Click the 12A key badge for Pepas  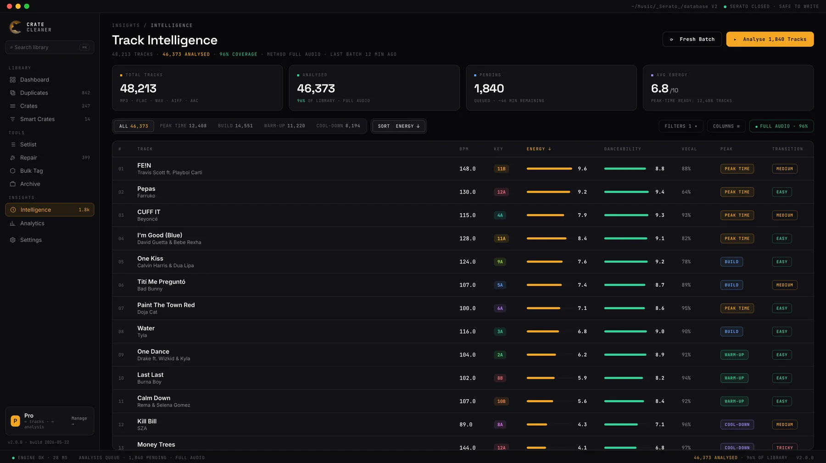point(501,192)
